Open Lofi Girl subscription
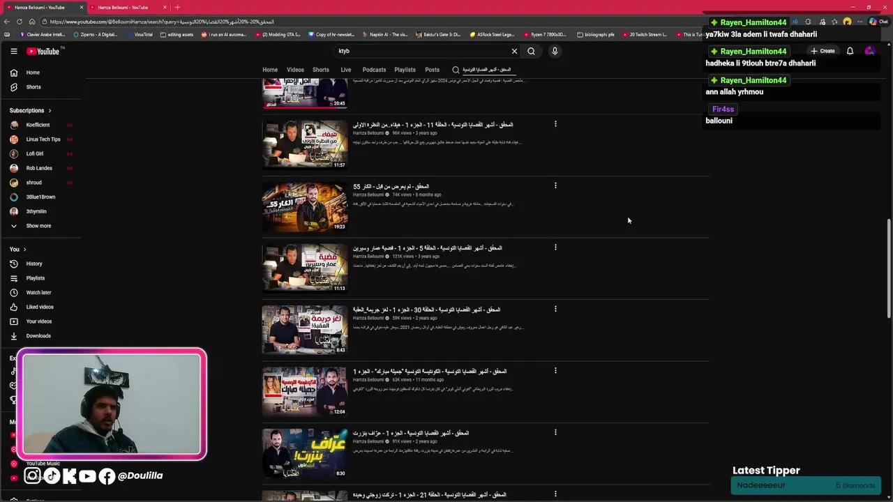Image resolution: width=893 pixels, height=502 pixels. pyautogui.click(x=35, y=153)
